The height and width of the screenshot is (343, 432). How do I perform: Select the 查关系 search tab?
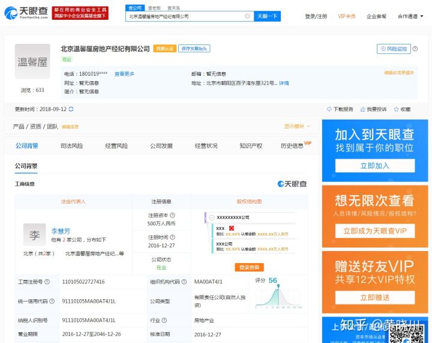point(173,8)
